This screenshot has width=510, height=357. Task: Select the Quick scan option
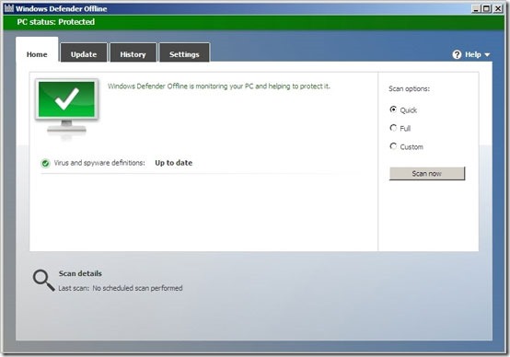(x=393, y=109)
